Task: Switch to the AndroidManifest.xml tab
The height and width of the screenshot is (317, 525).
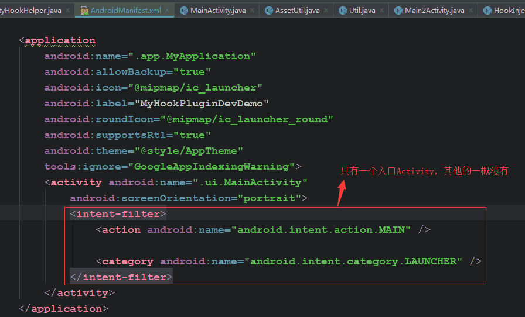Action: click(x=125, y=11)
